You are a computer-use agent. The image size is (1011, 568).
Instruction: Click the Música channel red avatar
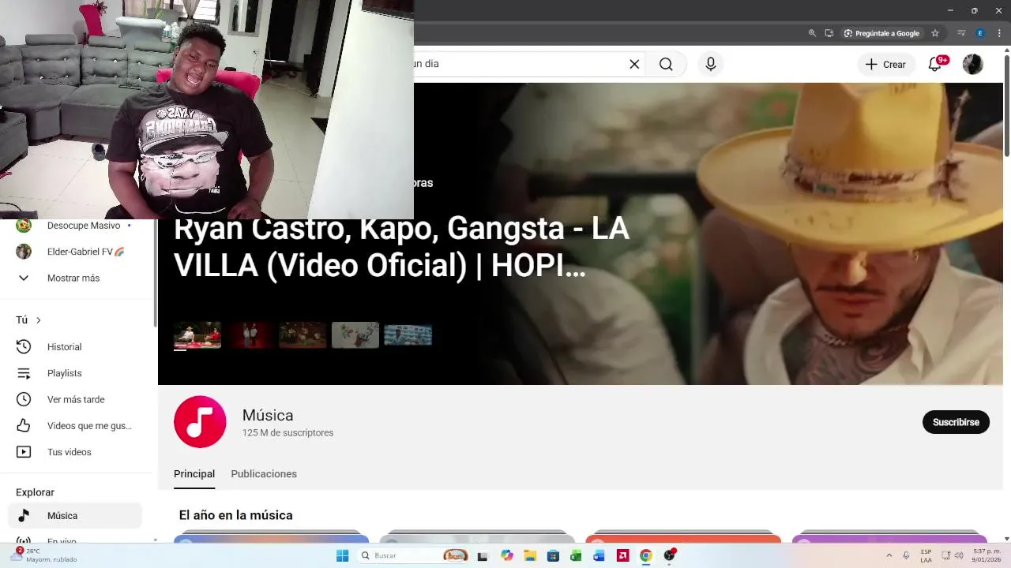(x=200, y=422)
